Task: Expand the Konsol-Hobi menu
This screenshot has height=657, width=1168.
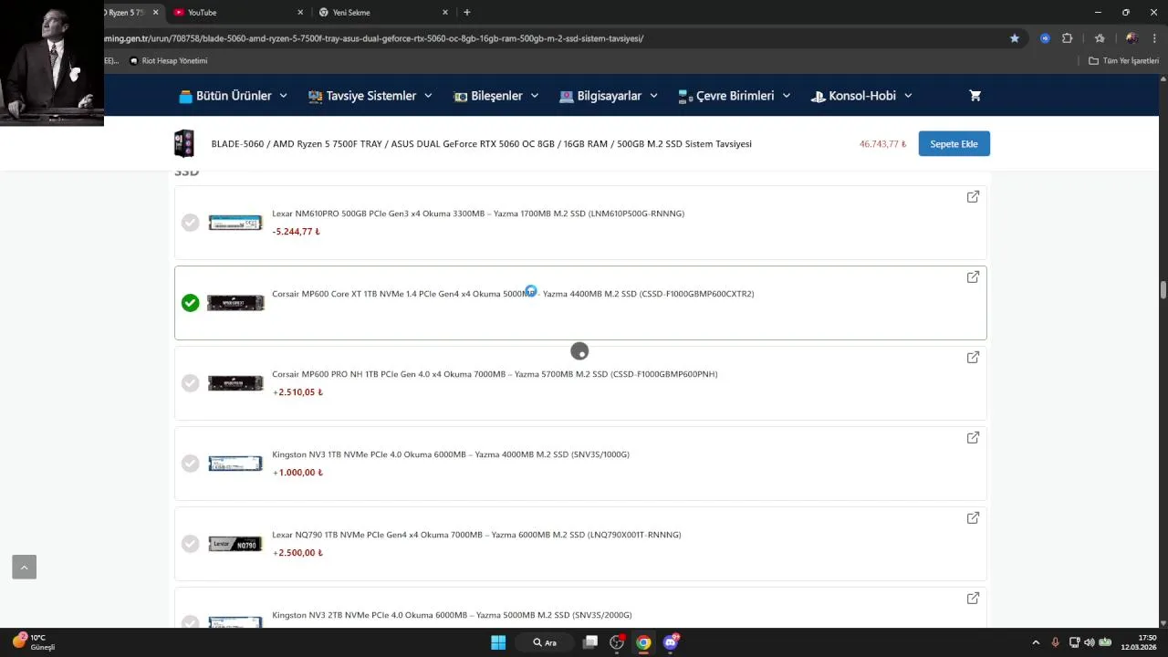Action: pos(860,96)
